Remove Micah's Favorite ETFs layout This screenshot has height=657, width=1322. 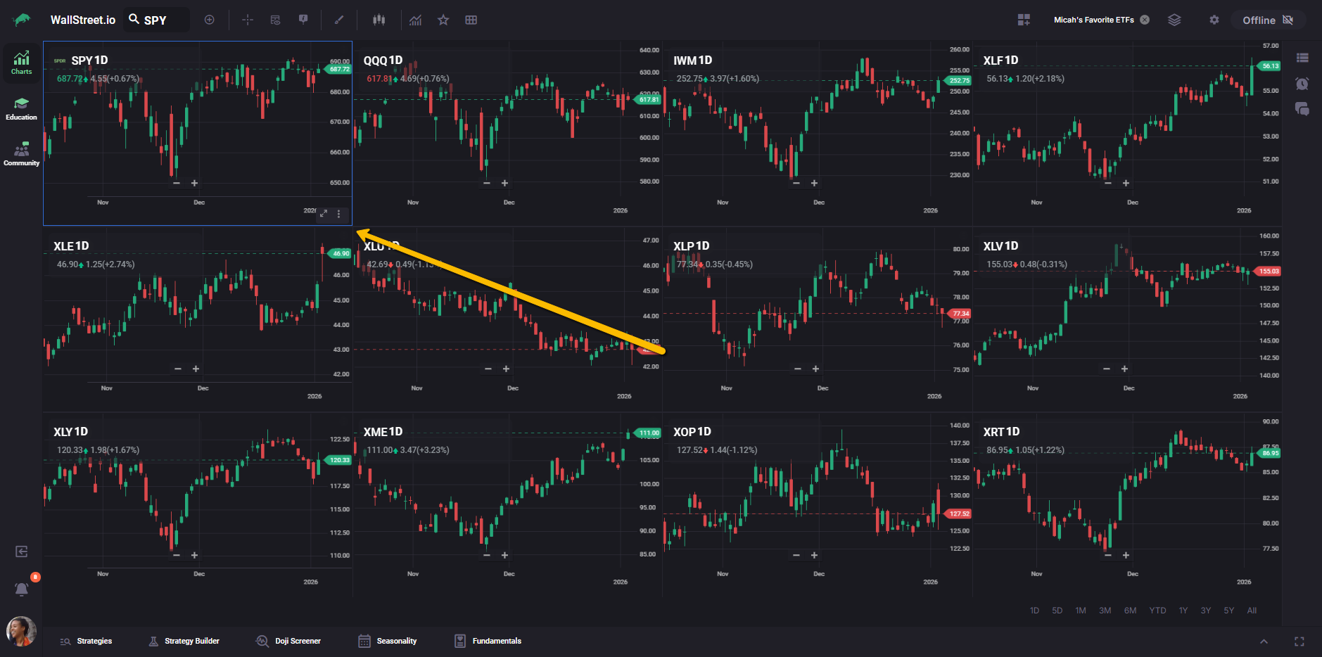(1145, 20)
